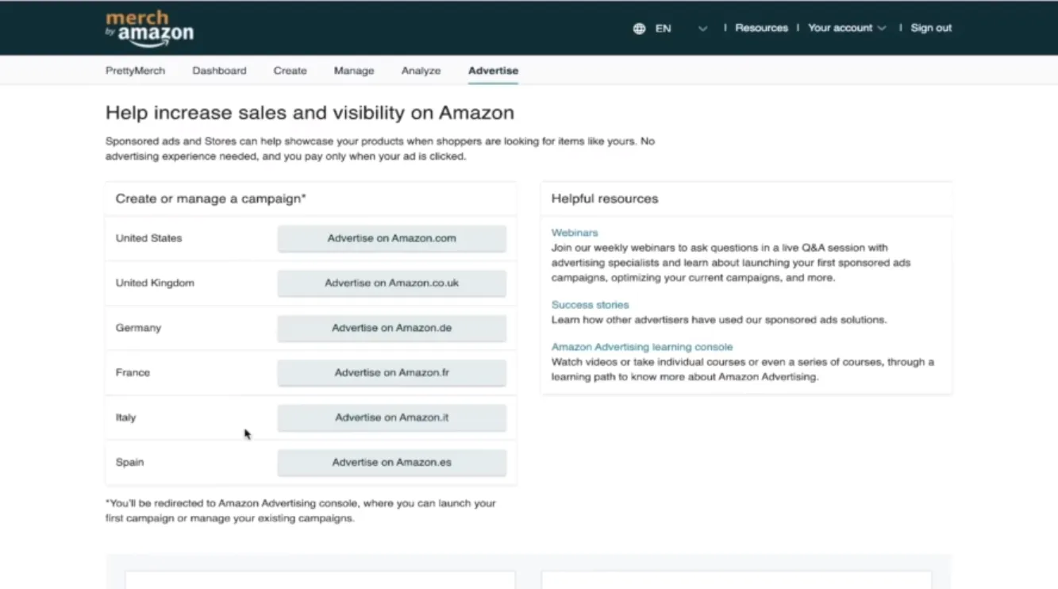Switch to the Dashboard tab
Viewport: 1058px width, 589px height.
click(x=219, y=71)
